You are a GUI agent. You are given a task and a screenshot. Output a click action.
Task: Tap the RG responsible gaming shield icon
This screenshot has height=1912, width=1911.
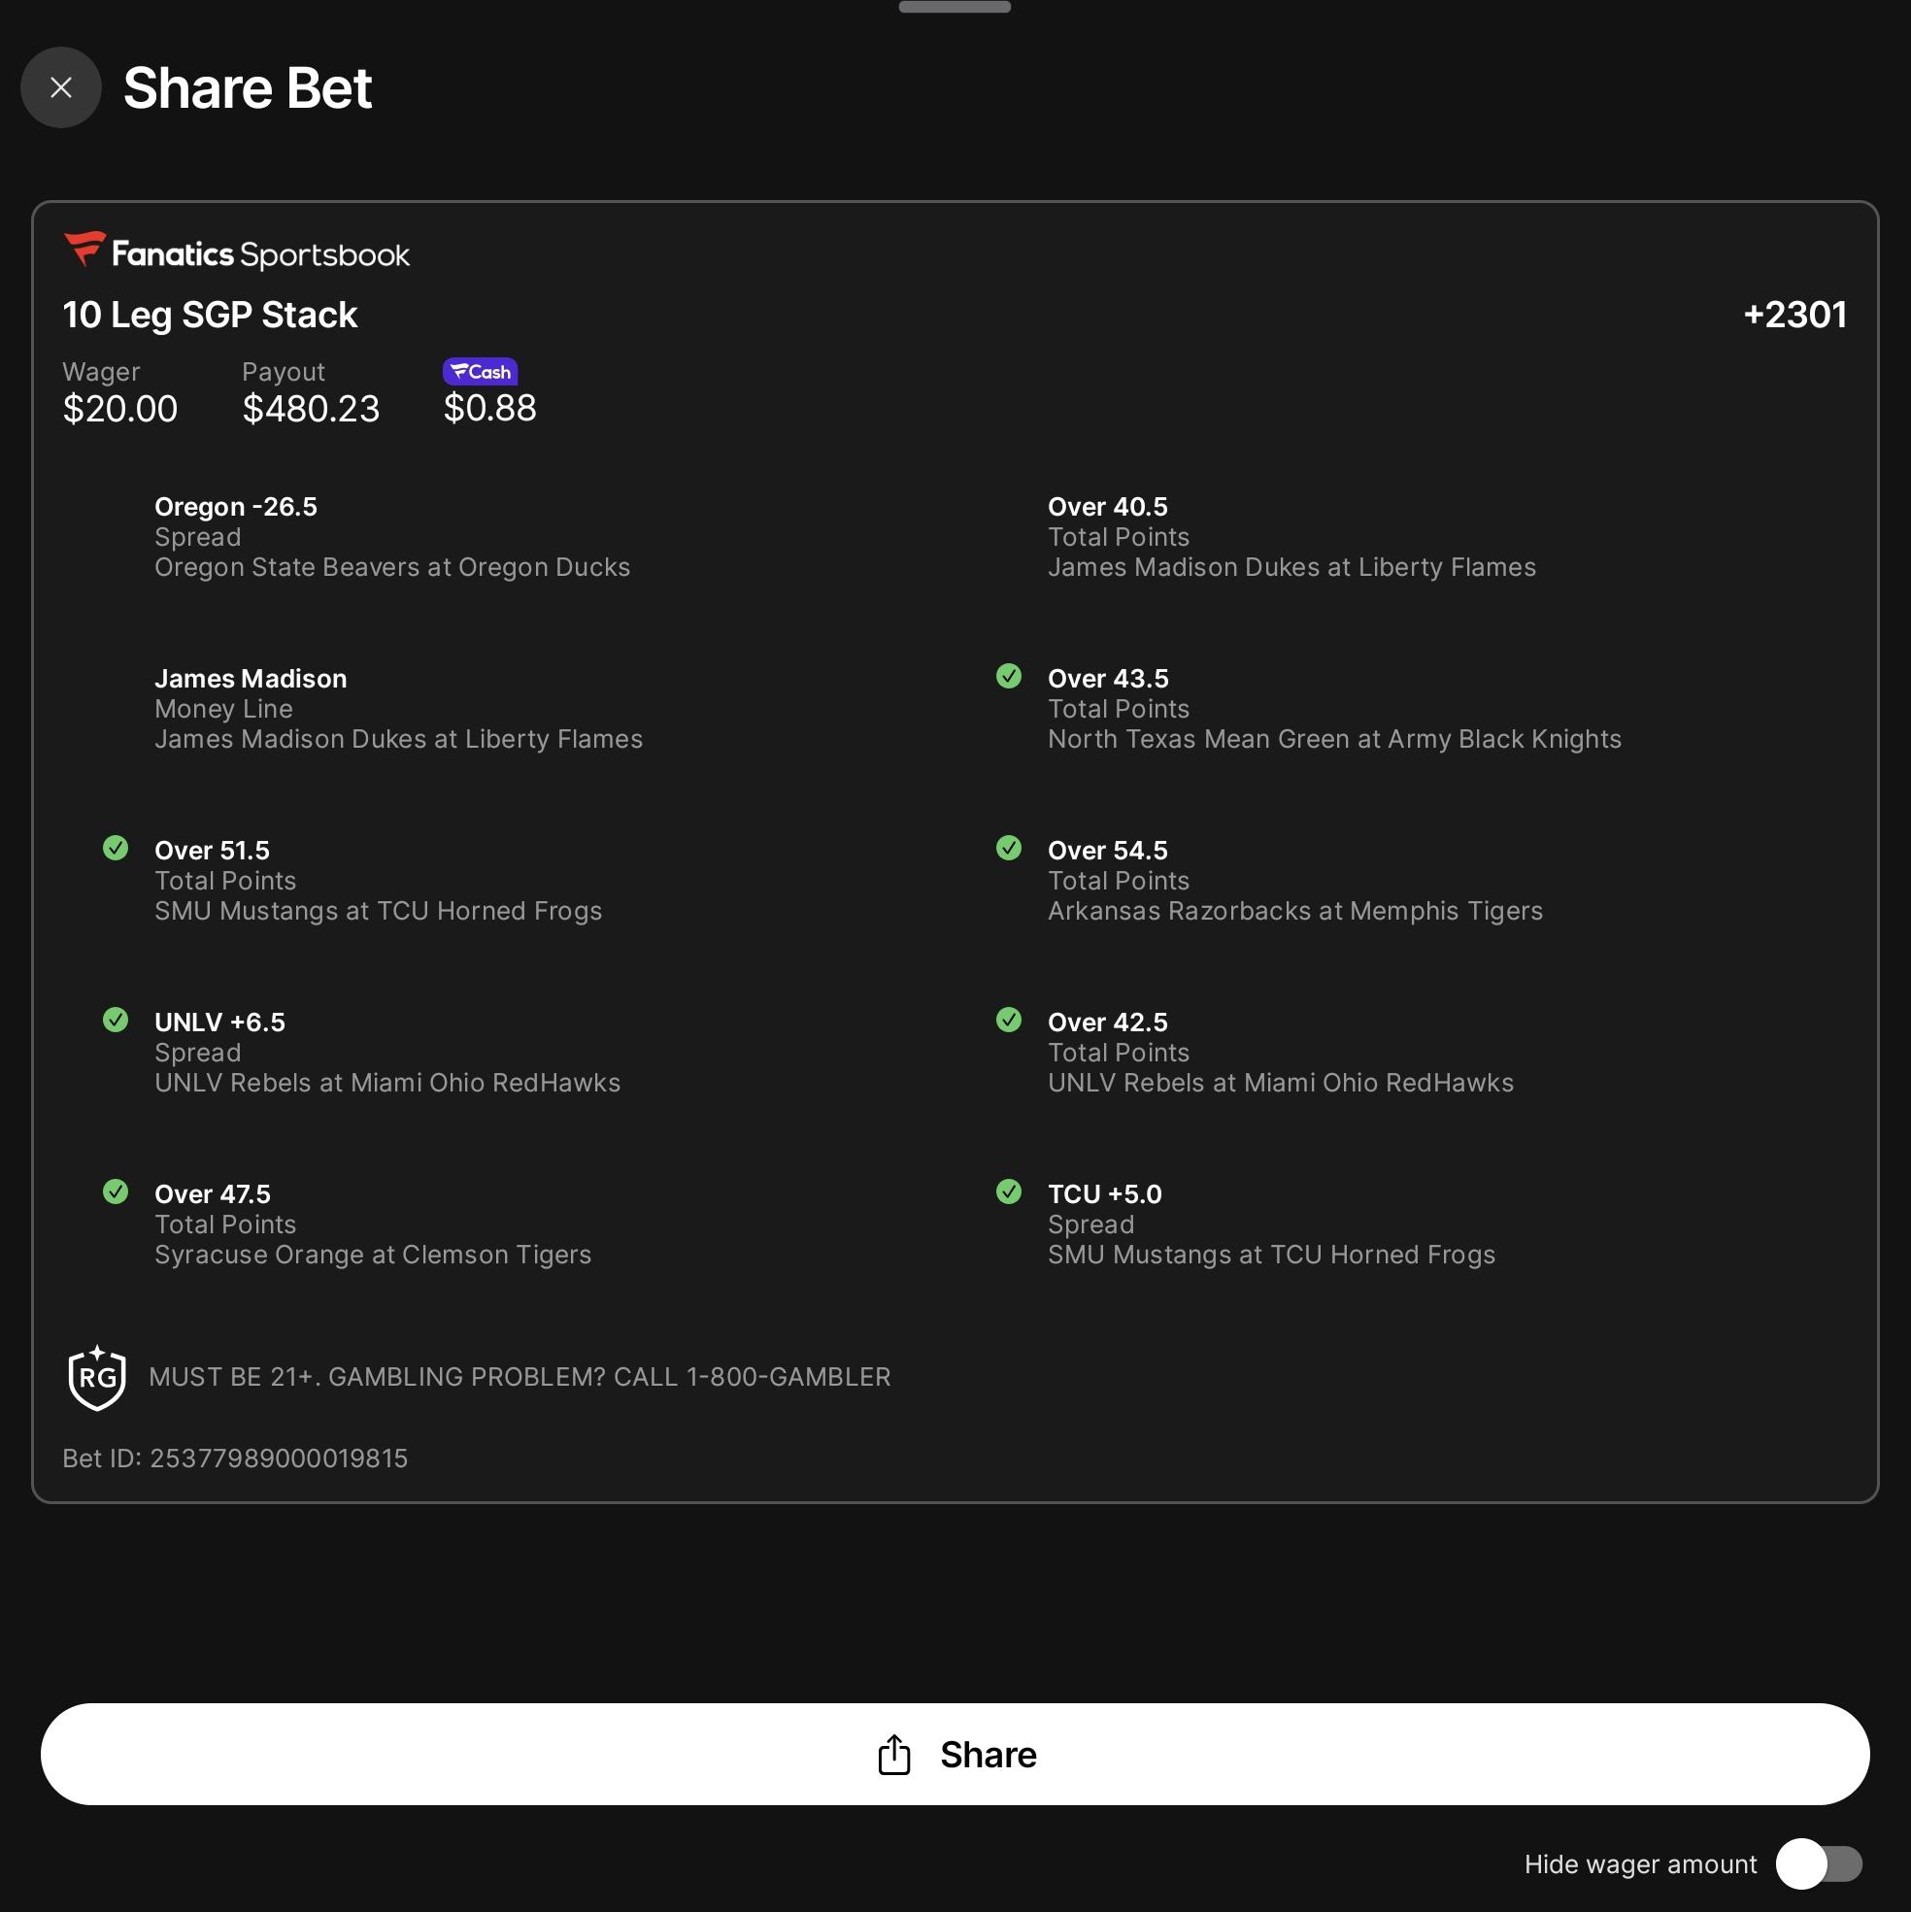(x=97, y=1377)
